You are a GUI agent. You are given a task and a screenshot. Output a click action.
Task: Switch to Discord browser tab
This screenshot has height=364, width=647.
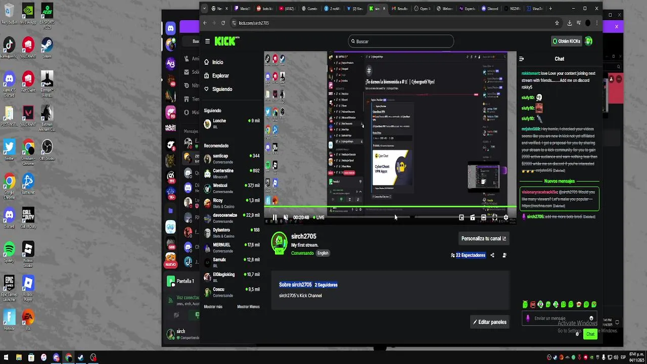(x=490, y=9)
